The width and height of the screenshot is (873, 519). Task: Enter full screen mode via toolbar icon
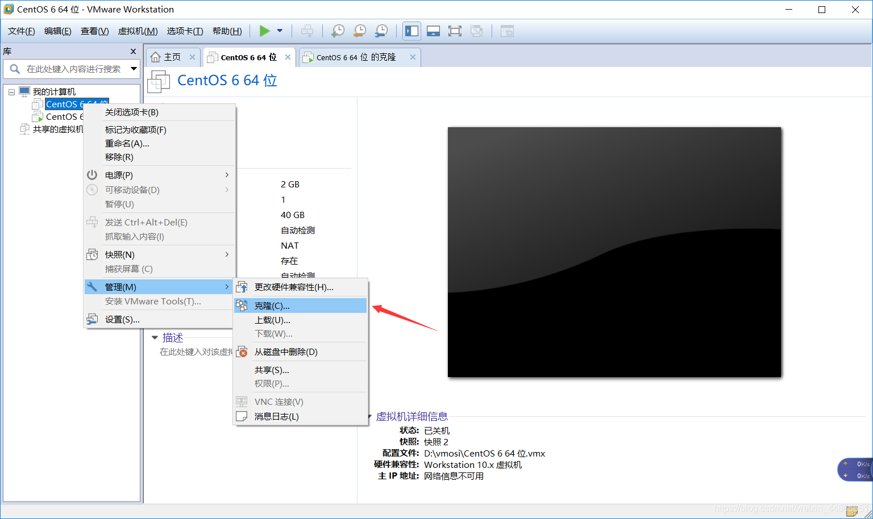click(x=455, y=31)
